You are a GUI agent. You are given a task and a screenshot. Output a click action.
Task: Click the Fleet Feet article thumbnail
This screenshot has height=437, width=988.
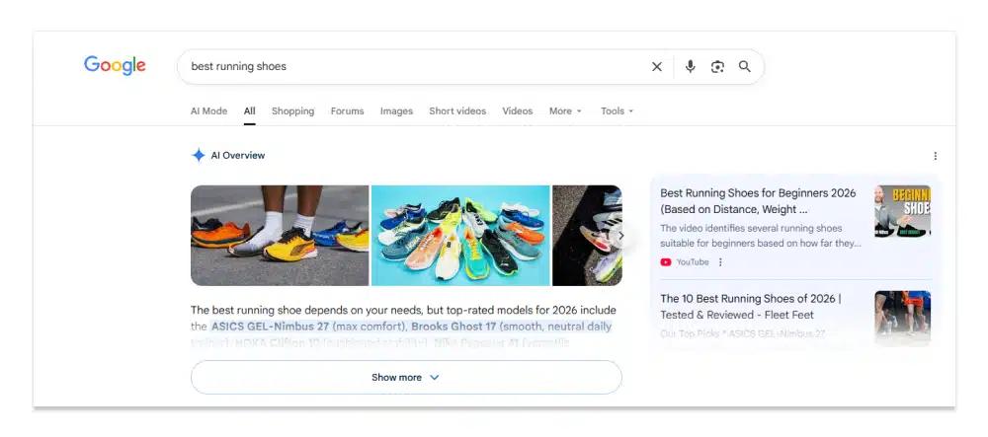coord(902,317)
